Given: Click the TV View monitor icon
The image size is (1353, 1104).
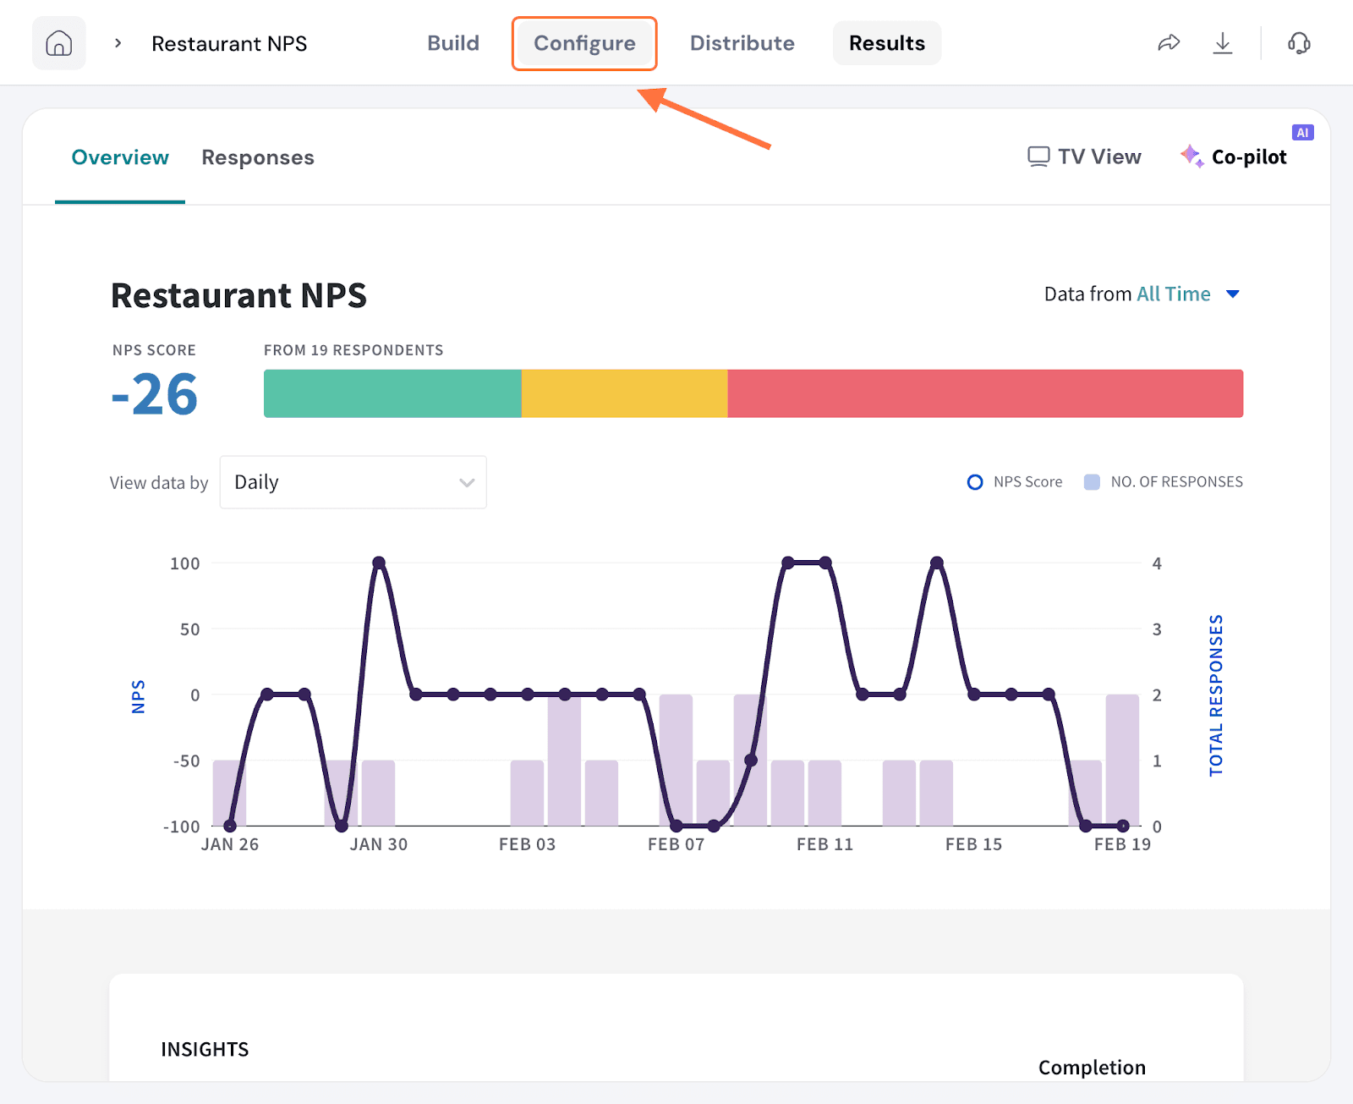Looking at the screenshot, I should pyautogui.click(x=1038, y=157).
